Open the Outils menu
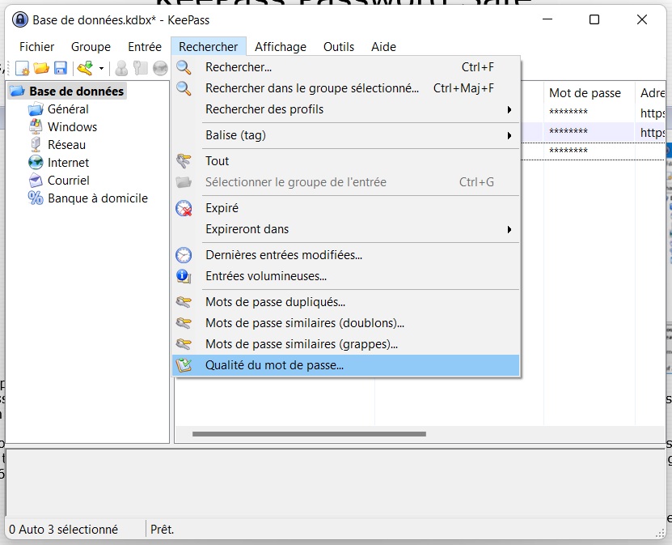 click(339, 47)
